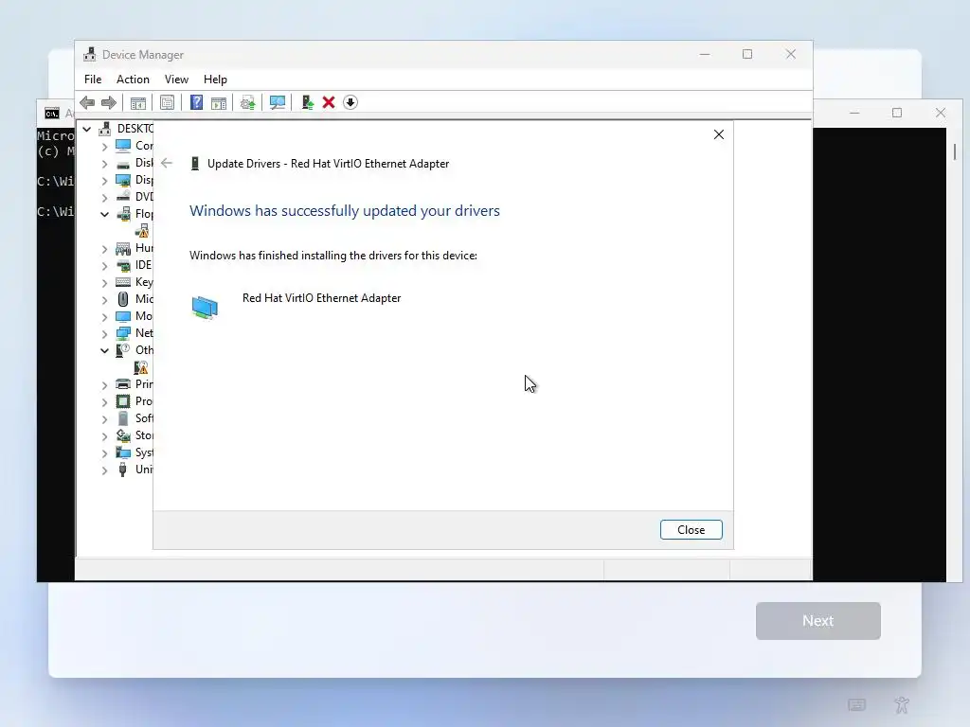Click the Print queues category icon
The height and width of the screenshot is (727, 970).
(123, 384)
